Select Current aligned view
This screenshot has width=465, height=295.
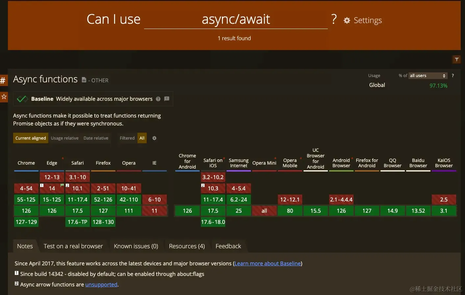[31, 138]
